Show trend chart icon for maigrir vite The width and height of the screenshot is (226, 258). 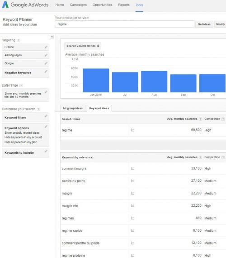132,206
